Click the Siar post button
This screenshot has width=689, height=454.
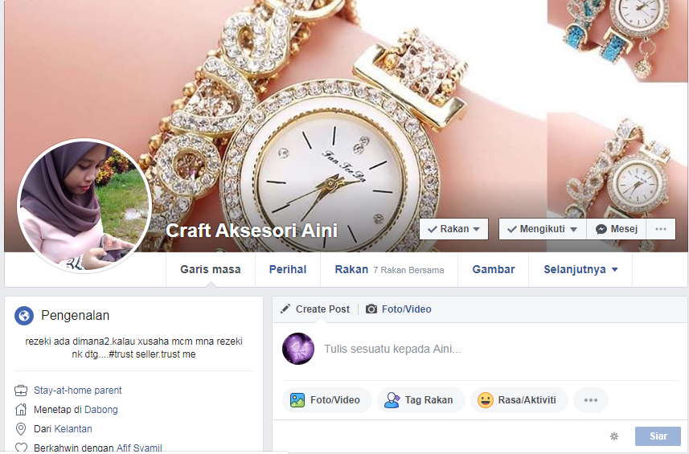[658, 436]
